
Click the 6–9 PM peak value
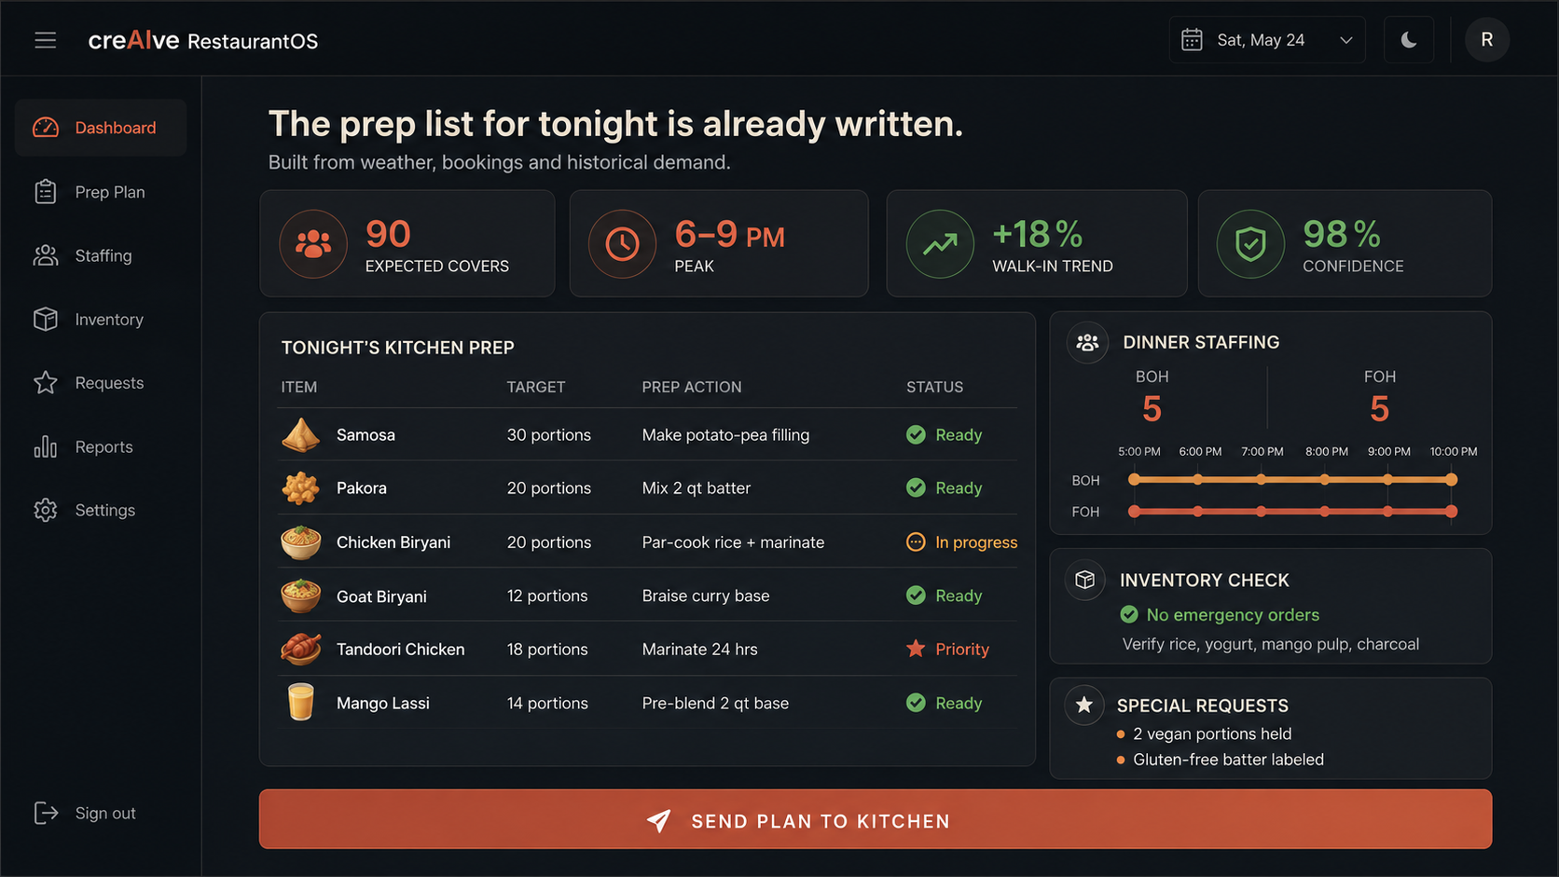(x=729, y=234)
